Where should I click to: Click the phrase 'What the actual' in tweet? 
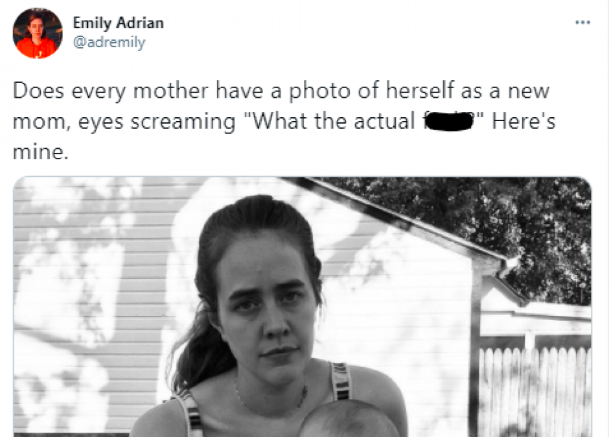pyautogui.click(x=335, y=121)
